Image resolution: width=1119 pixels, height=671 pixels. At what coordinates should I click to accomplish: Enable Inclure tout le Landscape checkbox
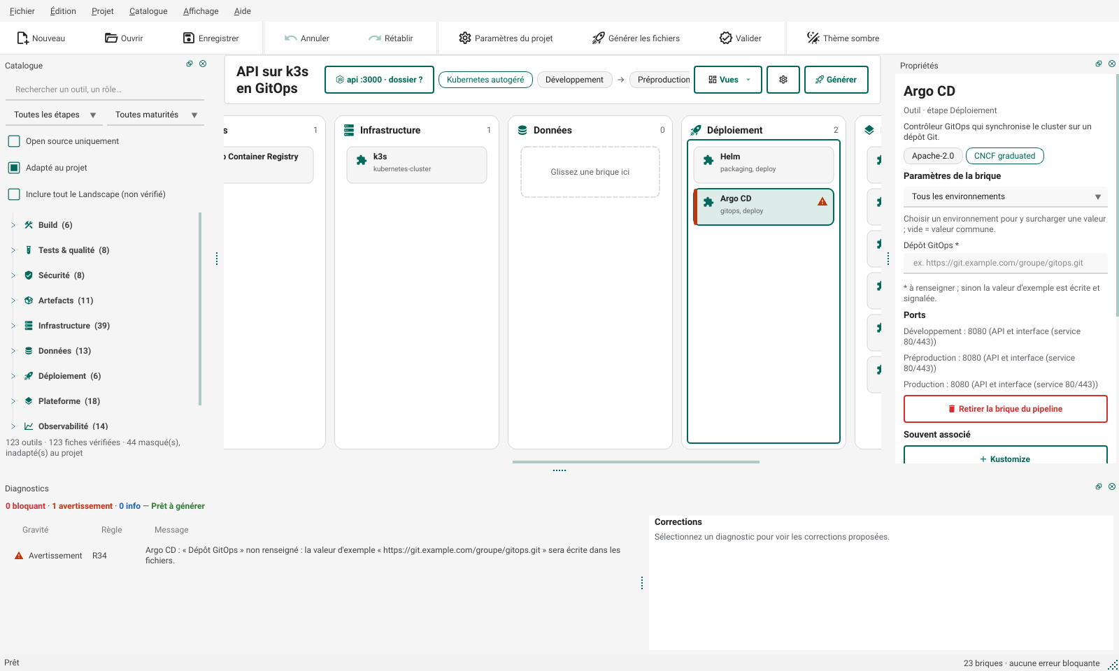click(x=14, y=194)
